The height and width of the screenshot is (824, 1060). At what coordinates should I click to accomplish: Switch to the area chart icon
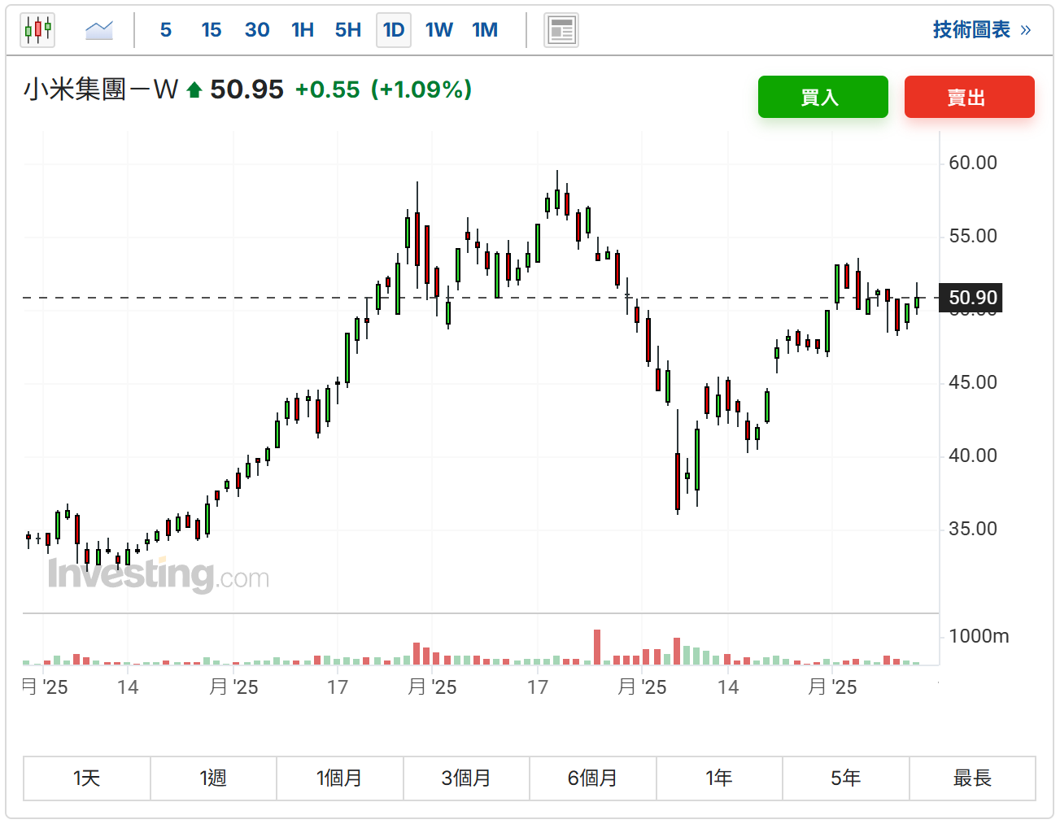(x=99, y=30)
